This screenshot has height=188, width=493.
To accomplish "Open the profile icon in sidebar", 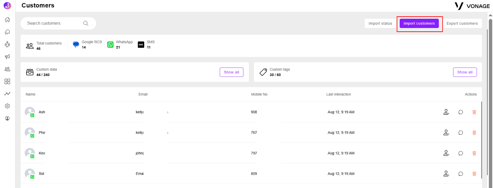I will click(7, 118).
